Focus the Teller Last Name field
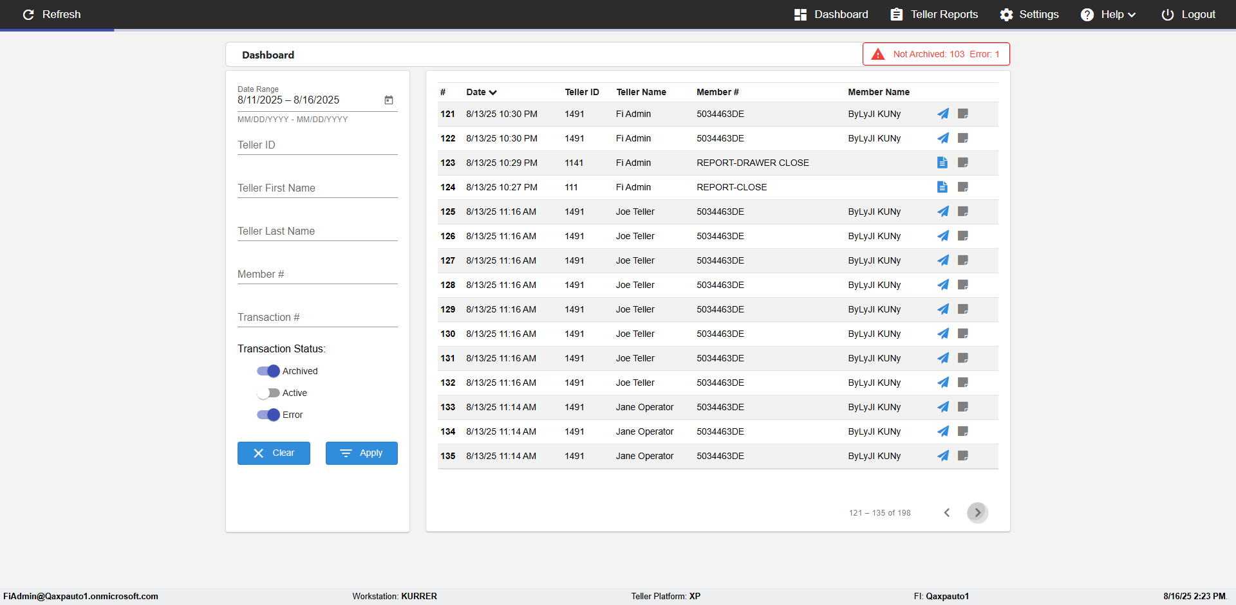Image resolution: width=1236 pixels, height=605 pixels. click(x=317, y=231)
